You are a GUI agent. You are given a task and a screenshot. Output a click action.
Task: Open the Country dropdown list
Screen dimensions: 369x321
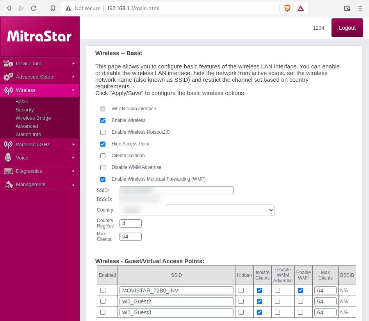(x=197, y=210)
